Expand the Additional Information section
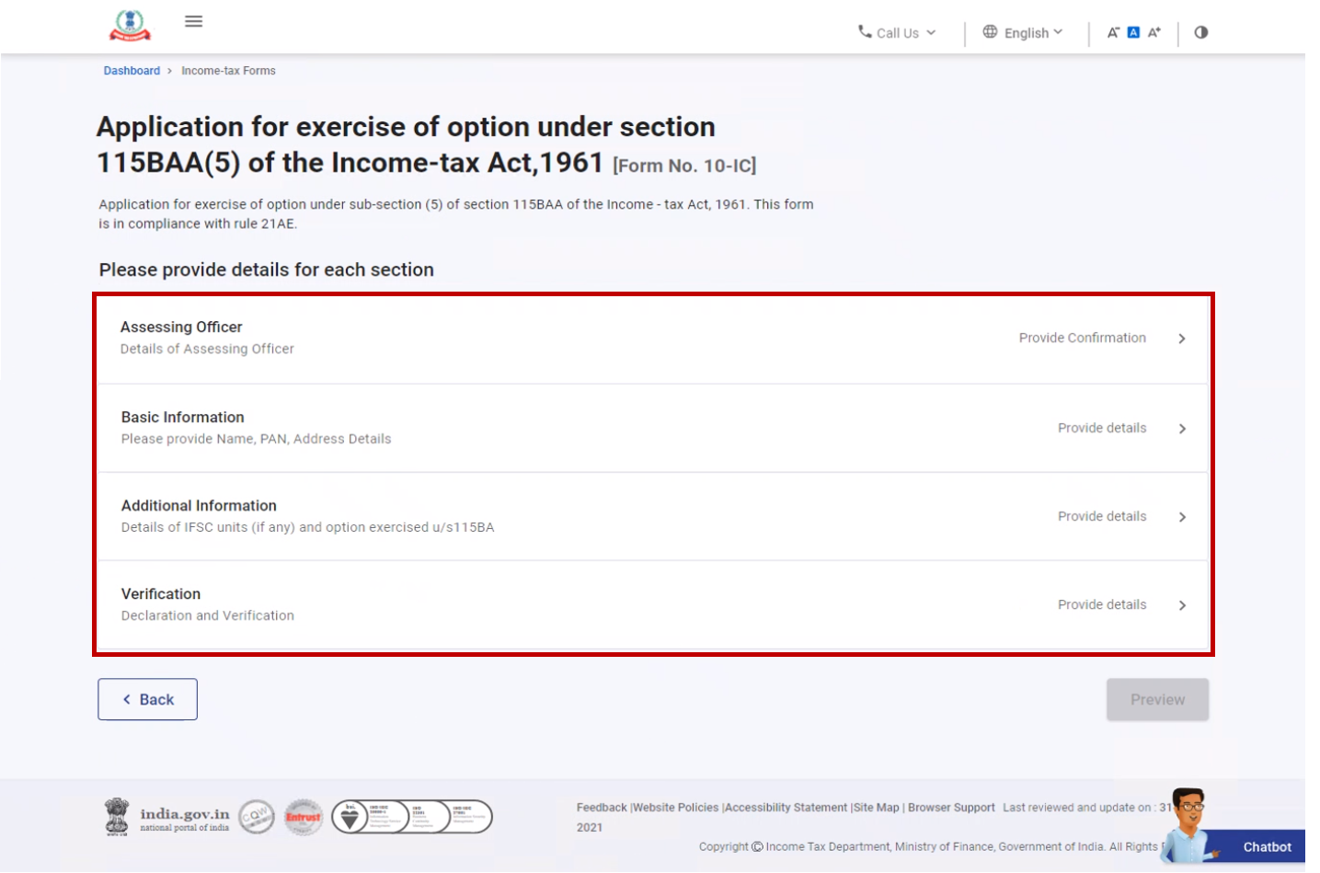Image resolution: width=1320 pixels, height=873 pixels. [1102, 516]
